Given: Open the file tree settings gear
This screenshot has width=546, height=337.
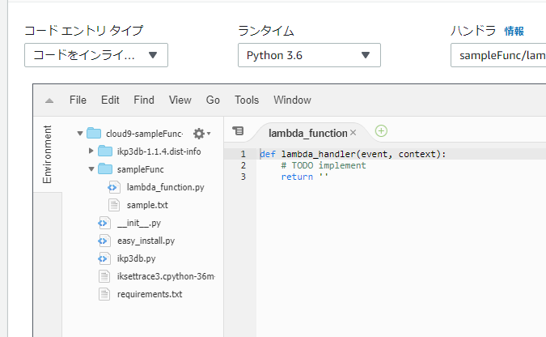Looking at the screenshot, I should (x=199, y=134).
